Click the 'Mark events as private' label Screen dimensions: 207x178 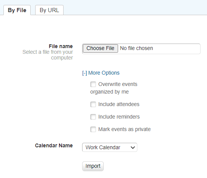tap(125, 129)
